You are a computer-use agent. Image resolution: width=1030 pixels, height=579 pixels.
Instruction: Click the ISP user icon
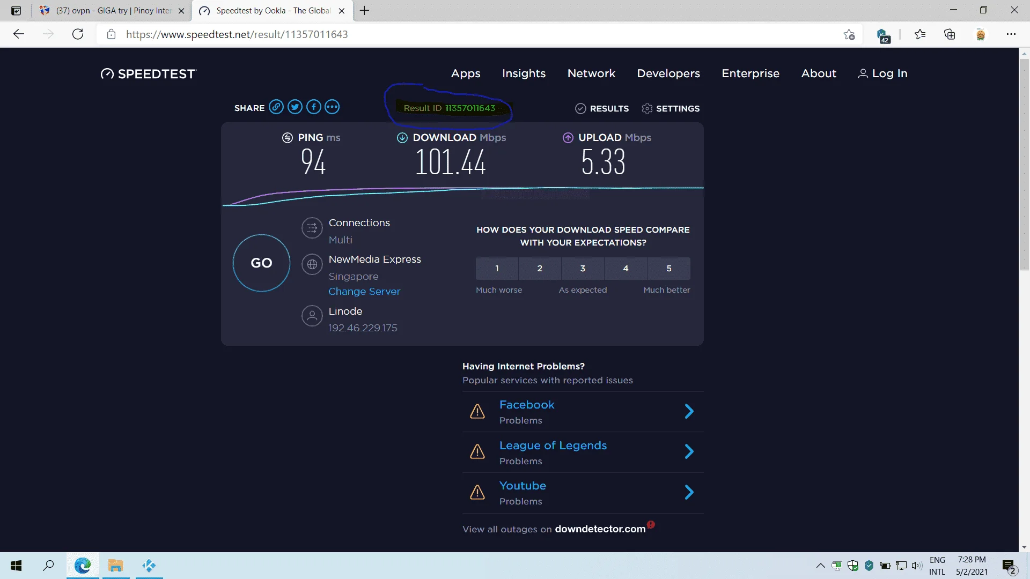pos(312,316)
